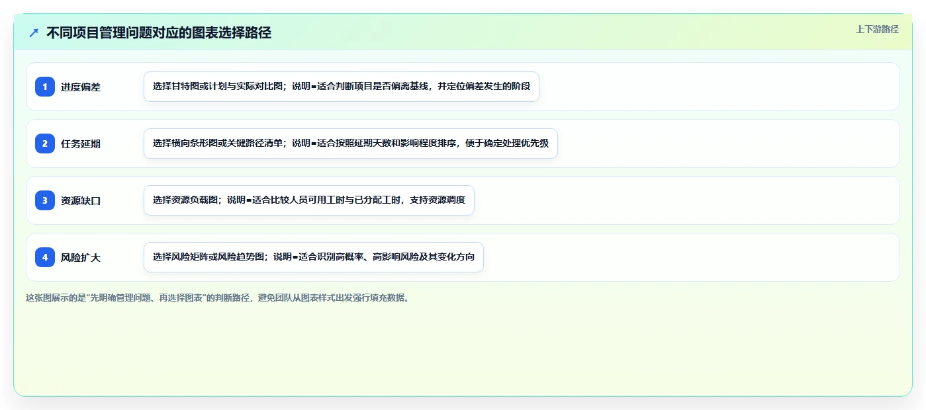This screenshot has height=410, width=926.
Task: Select the 风险扩大 label
Action: (81, 257)
